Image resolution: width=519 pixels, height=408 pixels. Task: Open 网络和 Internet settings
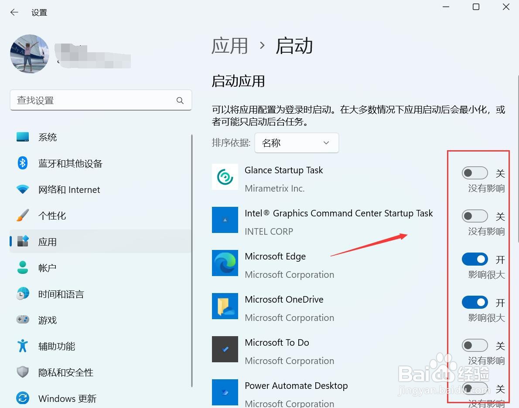(100, 189)
